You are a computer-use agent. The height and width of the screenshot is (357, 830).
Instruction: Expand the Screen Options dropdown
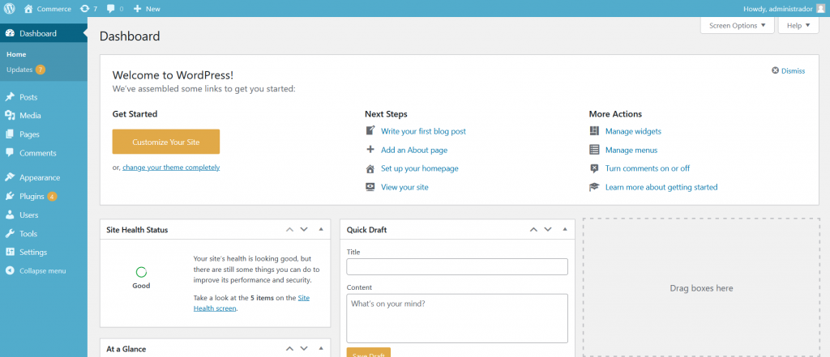click(737, 25)
